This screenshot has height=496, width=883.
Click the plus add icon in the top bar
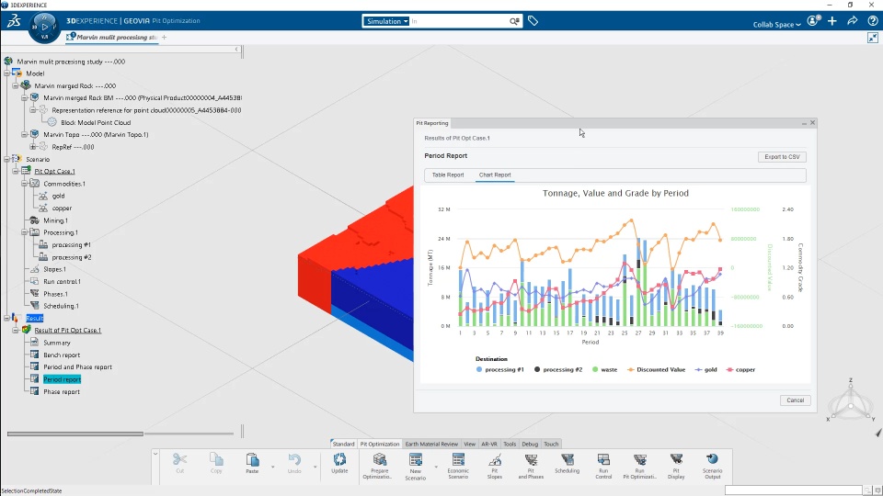tap(832, 21)
